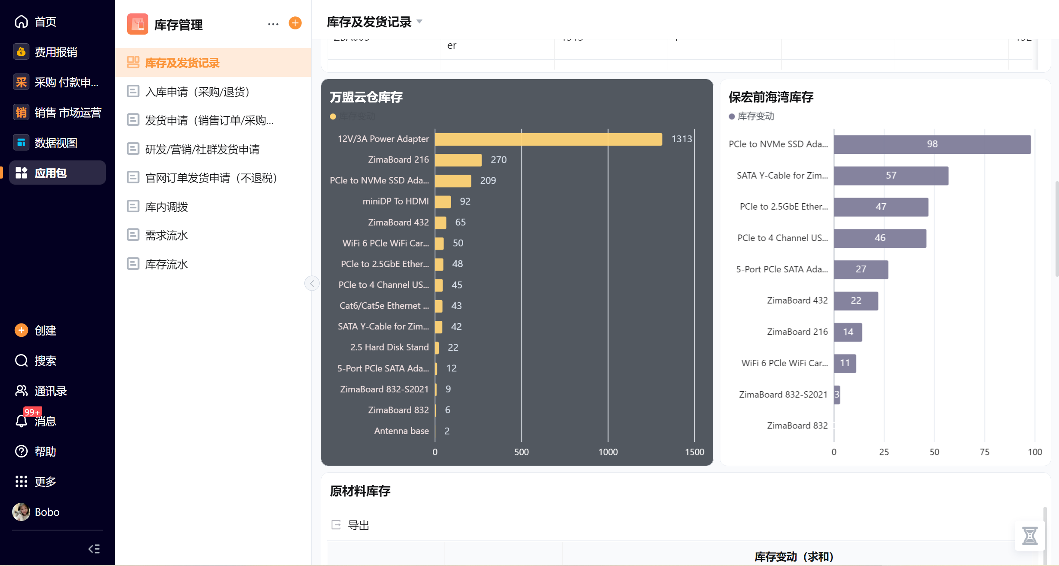The width and height of the screenshot is (1059, 566).
Task: Open 数据视图 sidebar icon
Action: coord(21,143)
